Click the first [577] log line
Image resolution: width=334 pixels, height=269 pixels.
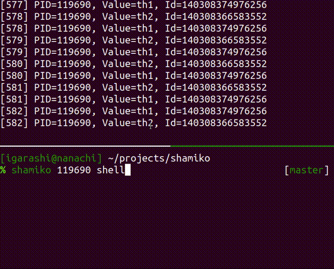134,5
